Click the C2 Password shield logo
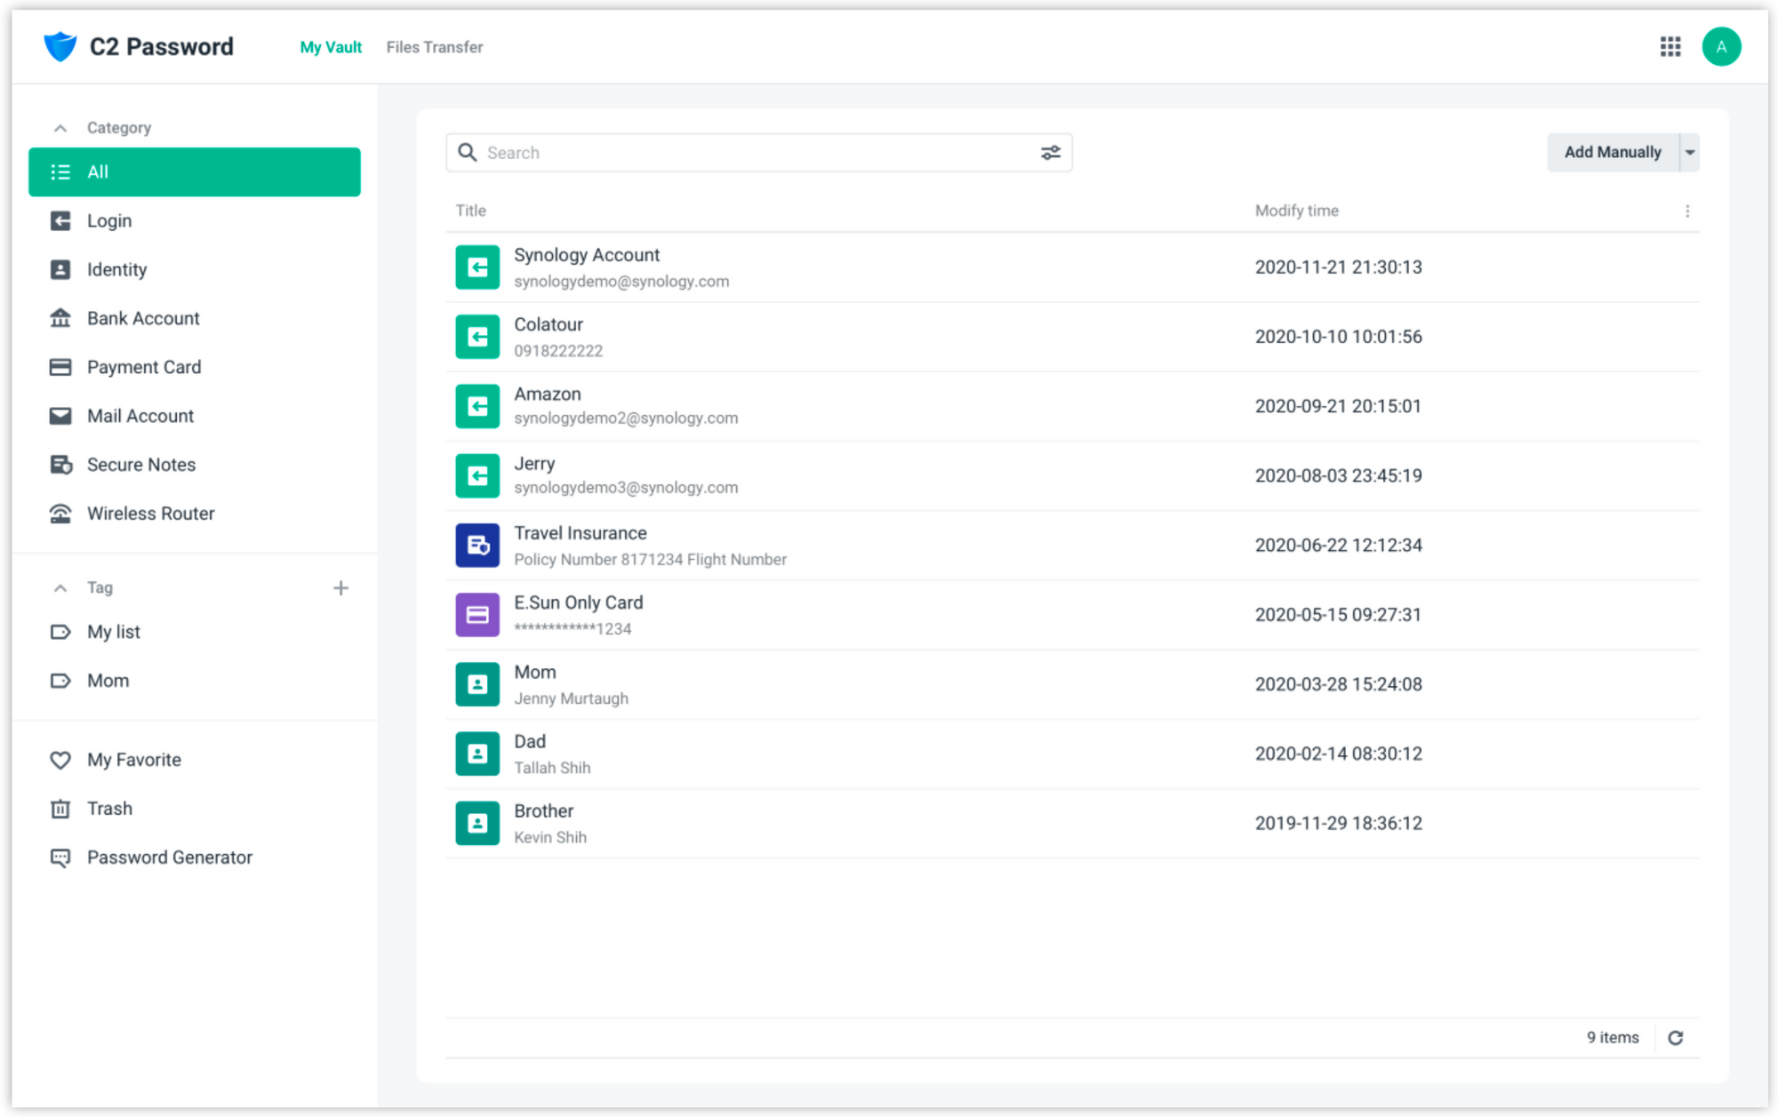This screenshot has height=1117, width=1778. coord(60,46)
